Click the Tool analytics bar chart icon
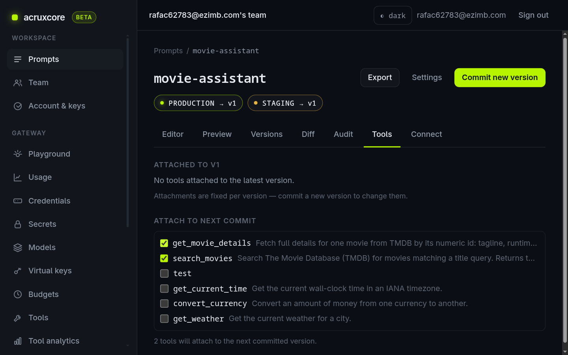The width and height of the screenshot is (568, 355). point(18,341)
